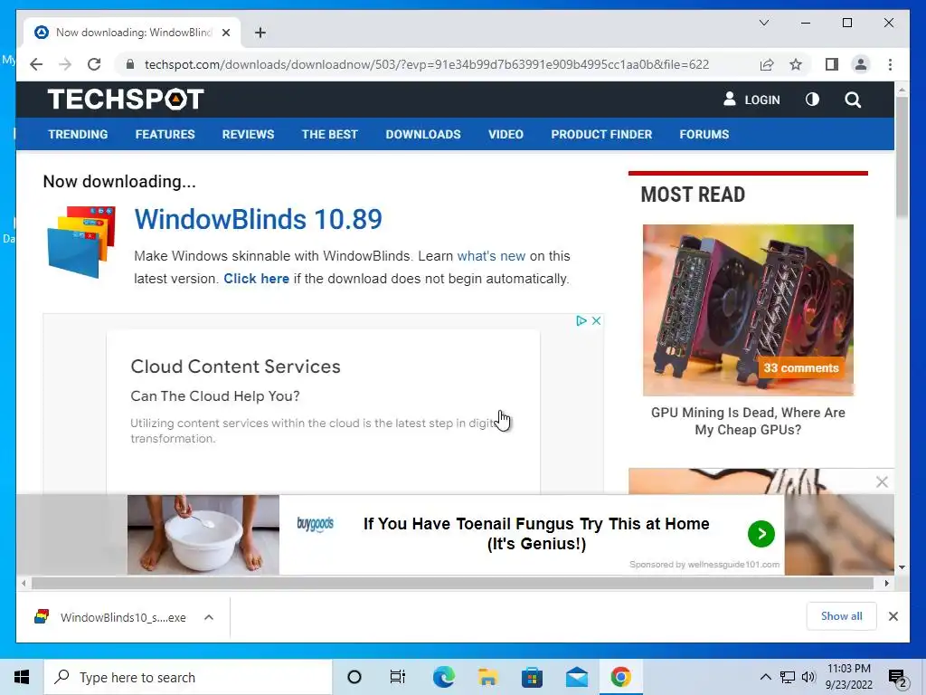The height and width of the screenshot is (695, 926).
Task: Click the taskbar search box
Action: [188, 677]
